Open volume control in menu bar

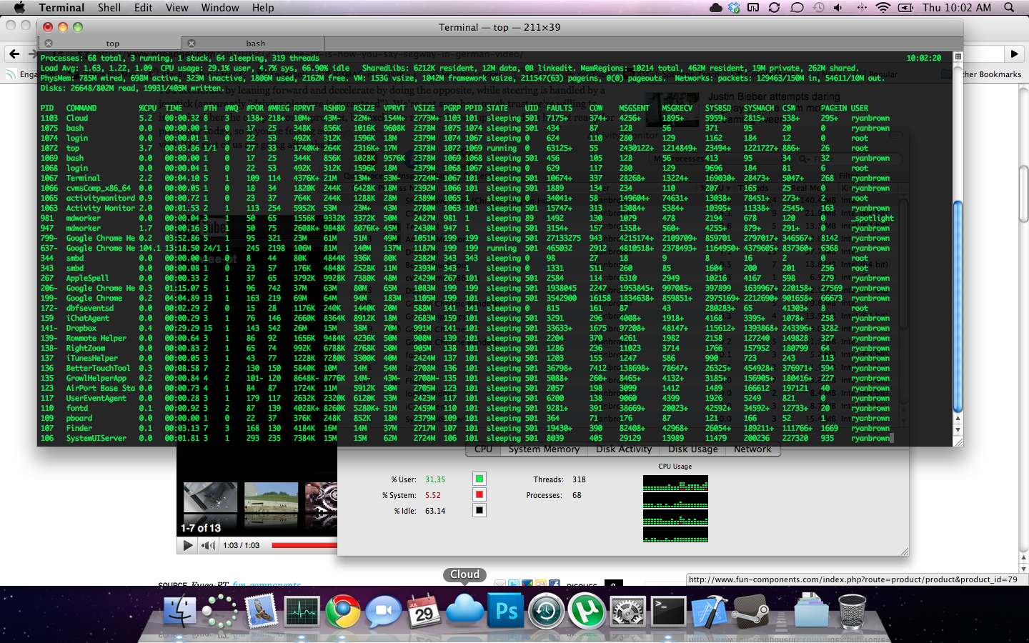coord(838,7)
